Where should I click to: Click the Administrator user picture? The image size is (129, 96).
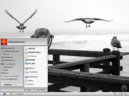(4, 42)
